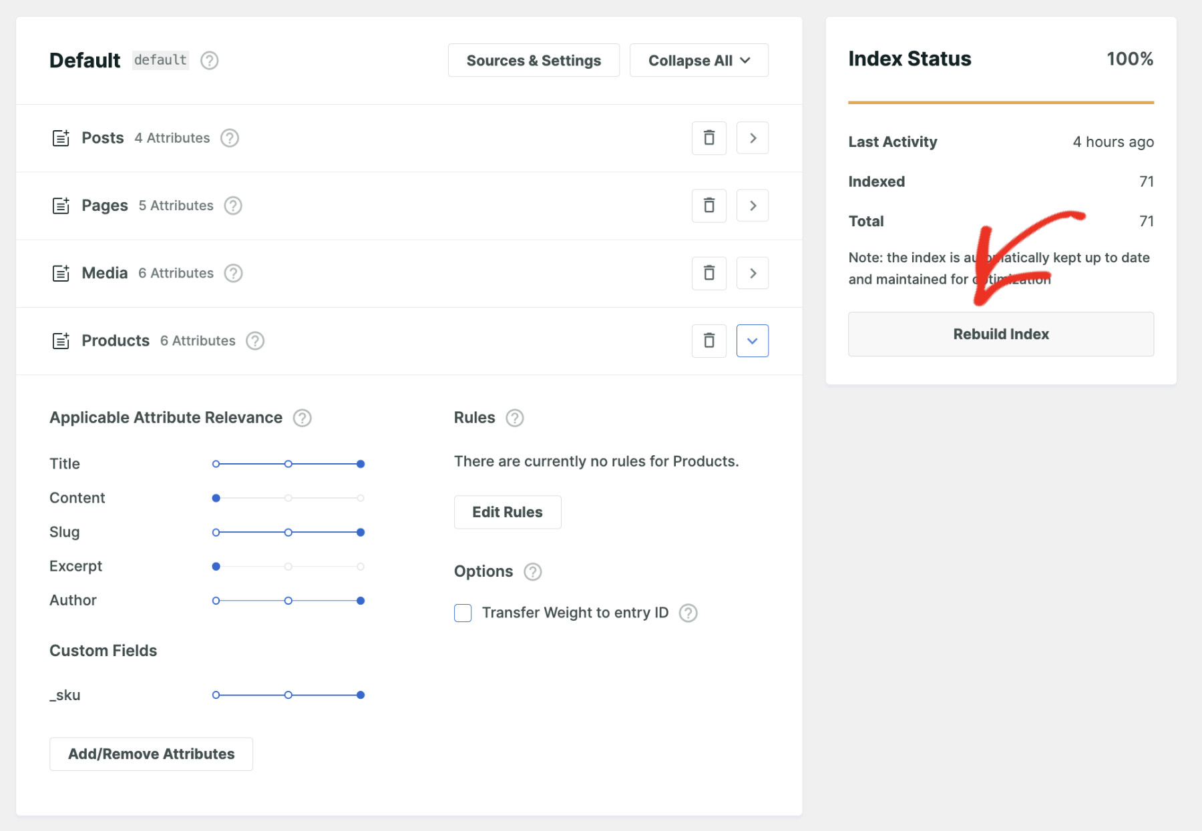Click 'There are currently no rules for Products.'

596,461
